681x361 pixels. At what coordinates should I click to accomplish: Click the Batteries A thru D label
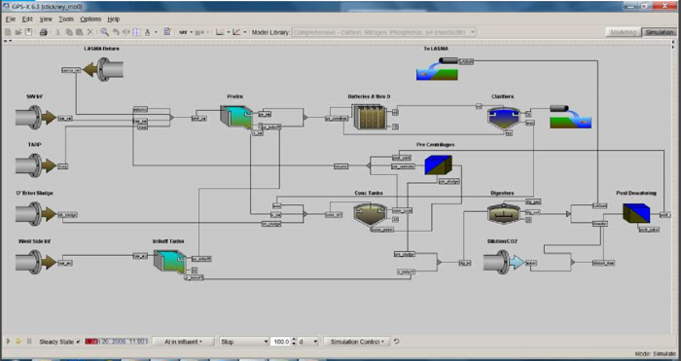[369, 96]
